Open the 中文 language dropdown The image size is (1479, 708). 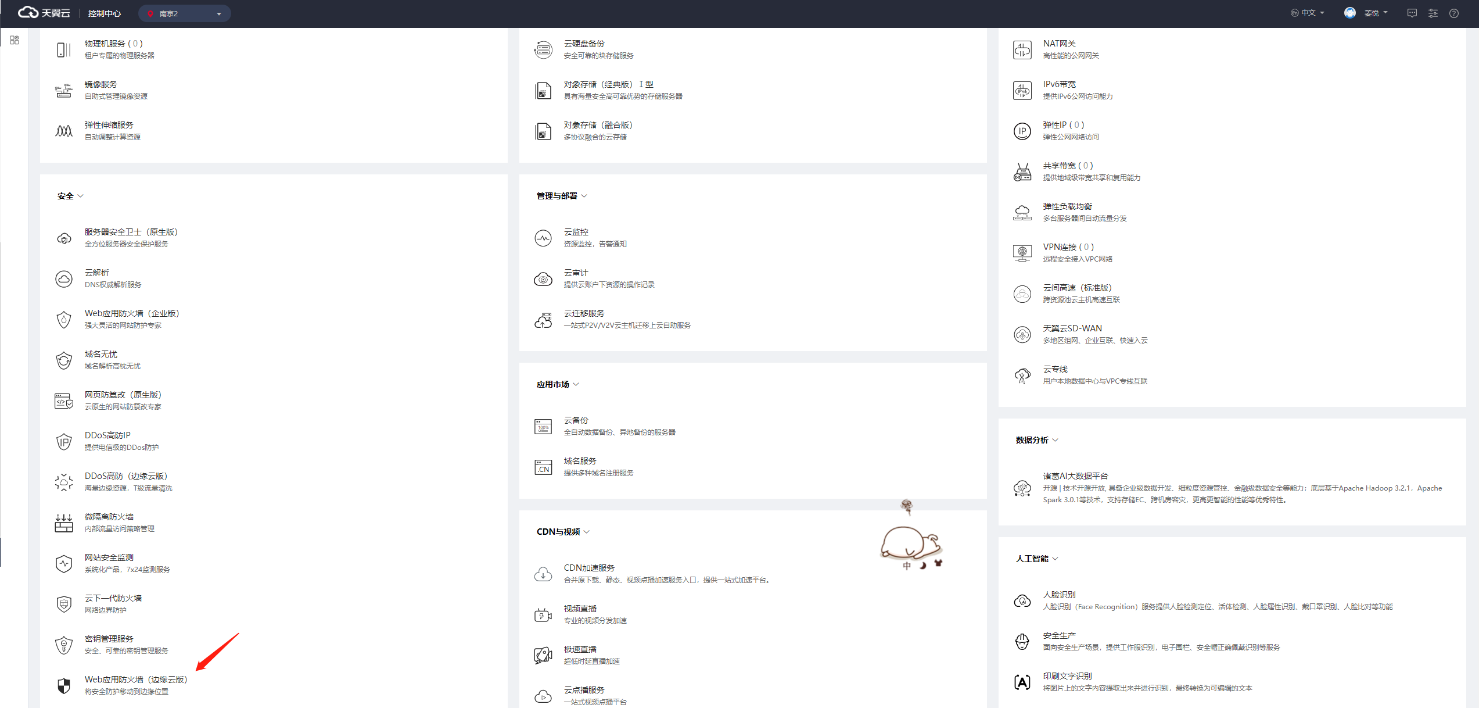(x=1308, y=13)
